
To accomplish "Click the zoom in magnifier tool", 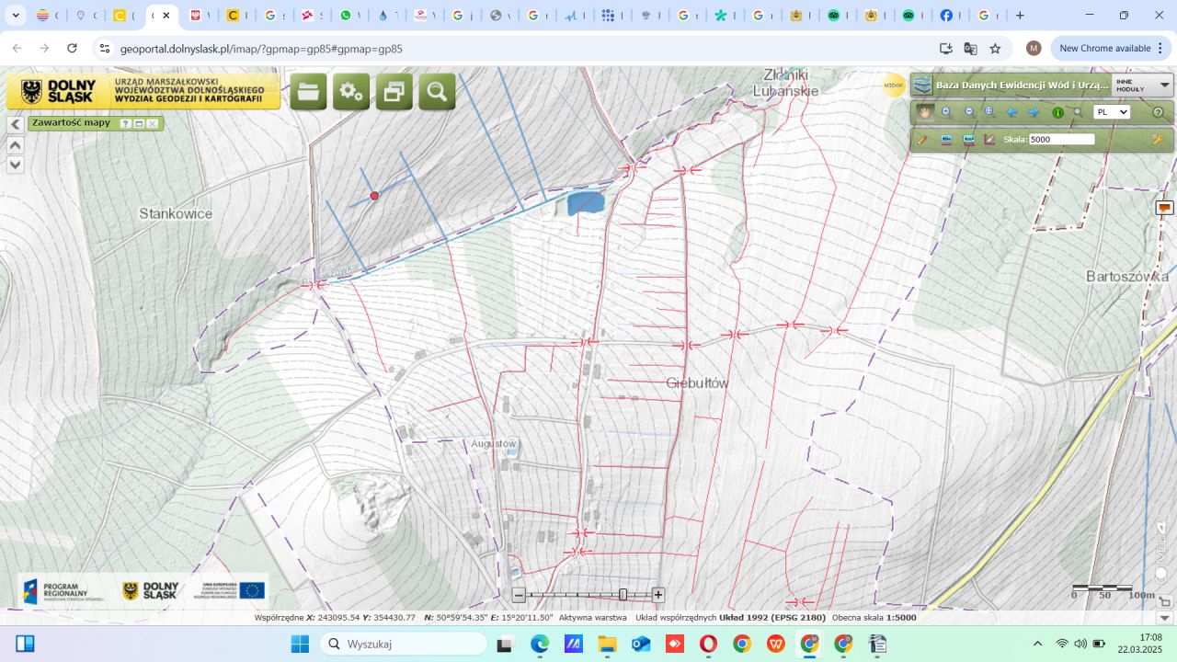I will pos(947,112).
